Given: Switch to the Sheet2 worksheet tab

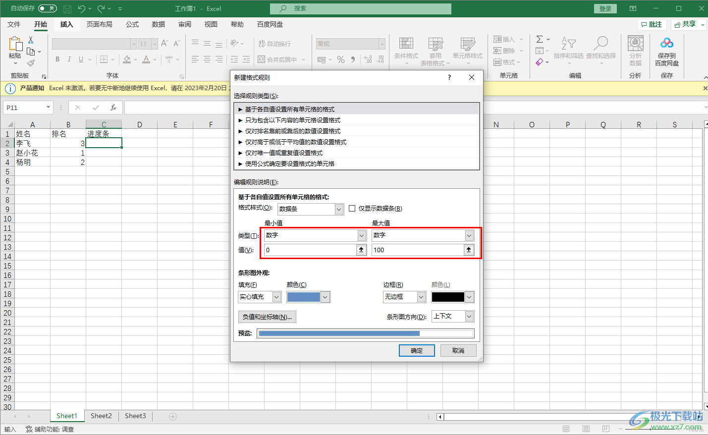Looking at the screenshot, I should point(101,416).
